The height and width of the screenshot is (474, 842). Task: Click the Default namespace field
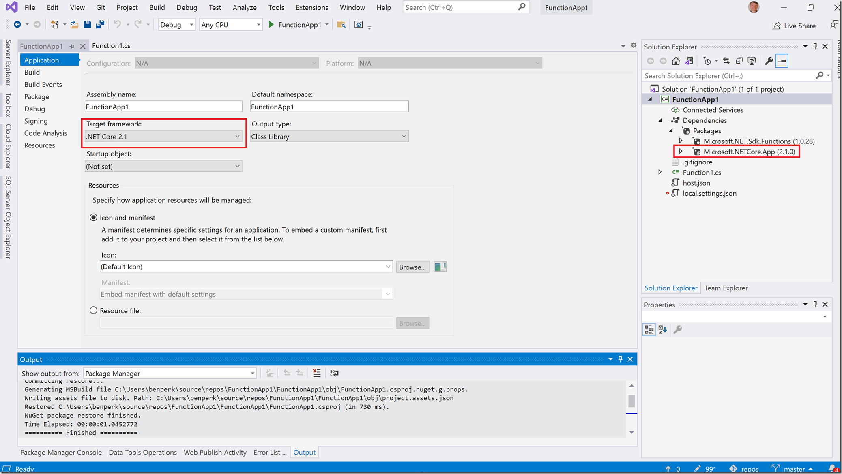pos(329,107)
